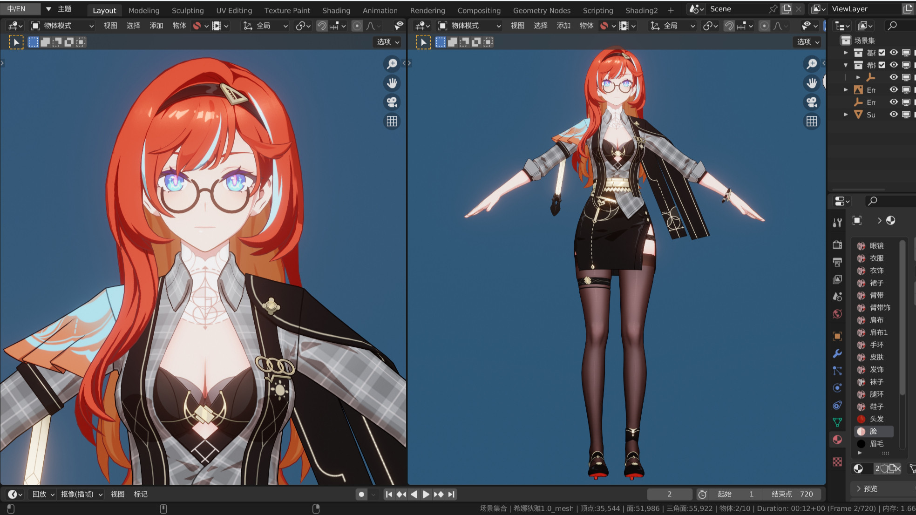Toggle orthographic grid icon in left viewport

[392, 121]
